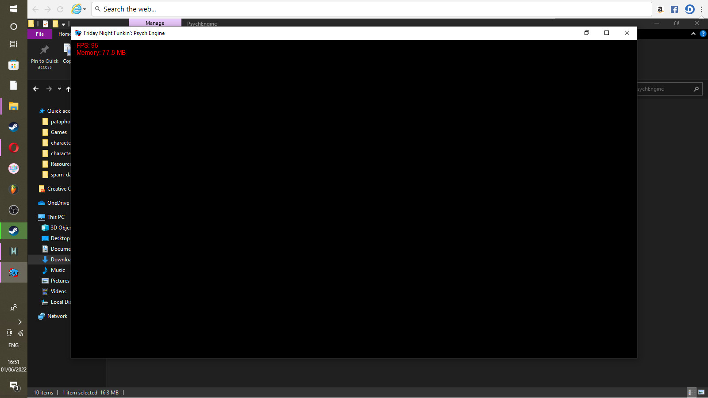Select Quick access in navigation pane
The height and width of the screenshot is (398, 708).
coord(54,111)
